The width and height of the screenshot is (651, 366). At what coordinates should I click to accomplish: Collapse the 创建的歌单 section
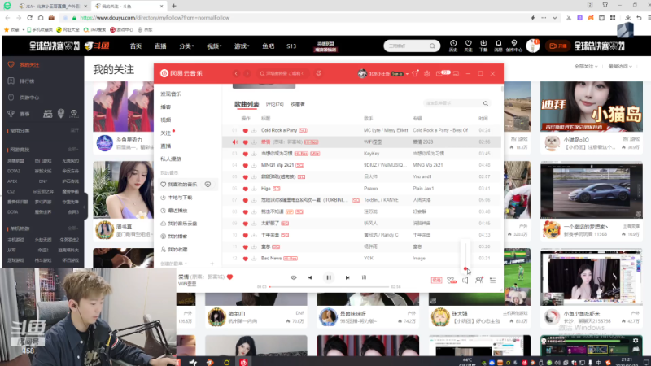174,264
